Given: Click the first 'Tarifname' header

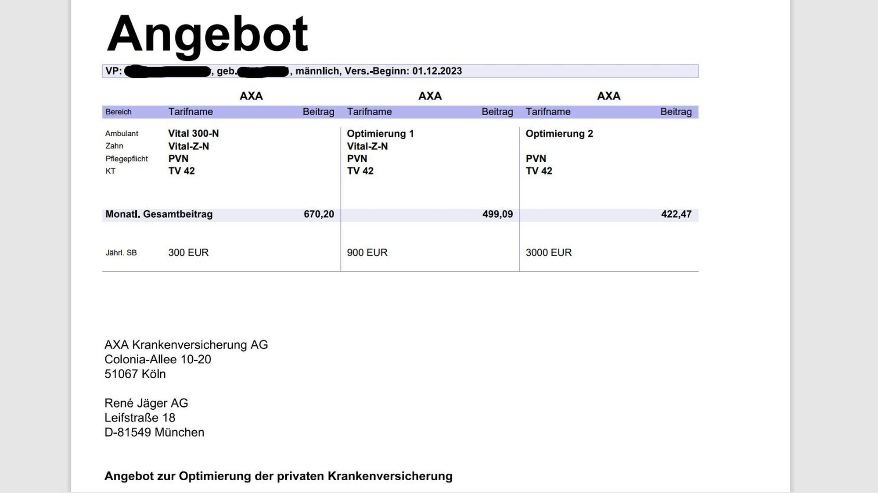Looking at the screenshot, I should (191, 112).
